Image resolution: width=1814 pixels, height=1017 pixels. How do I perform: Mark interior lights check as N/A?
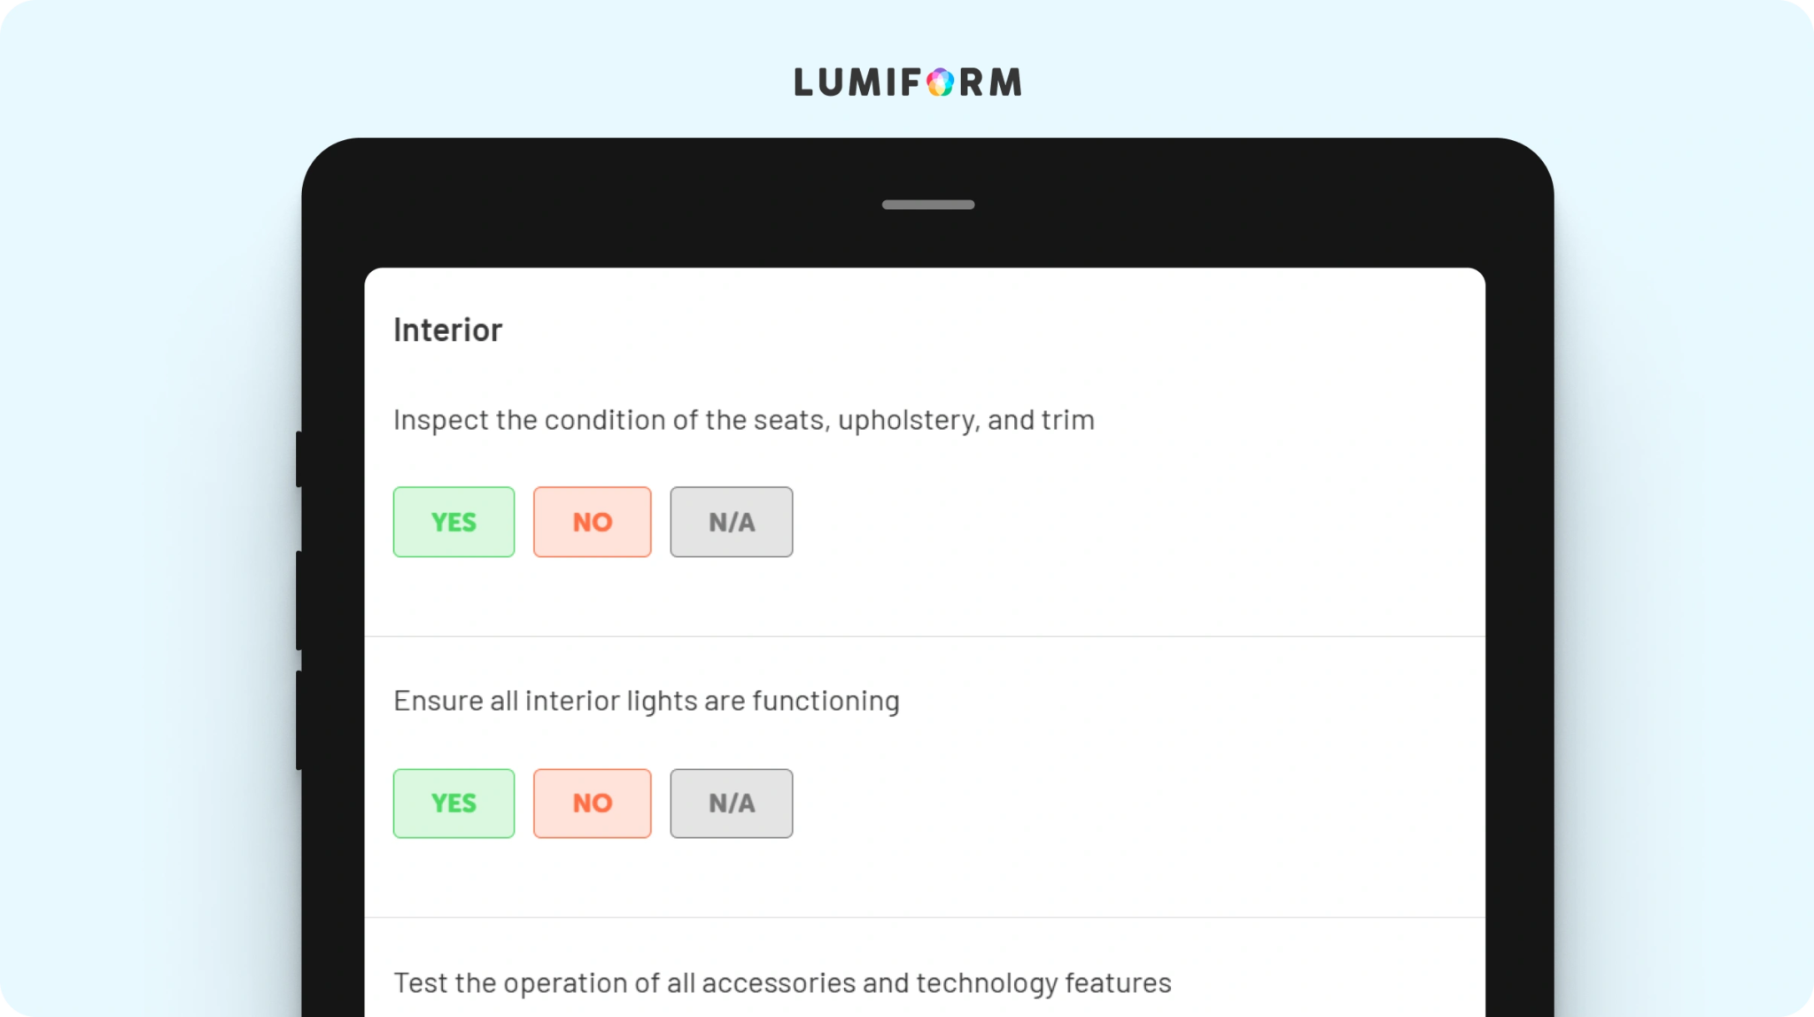pyautogui.click(x=732, y=804)
